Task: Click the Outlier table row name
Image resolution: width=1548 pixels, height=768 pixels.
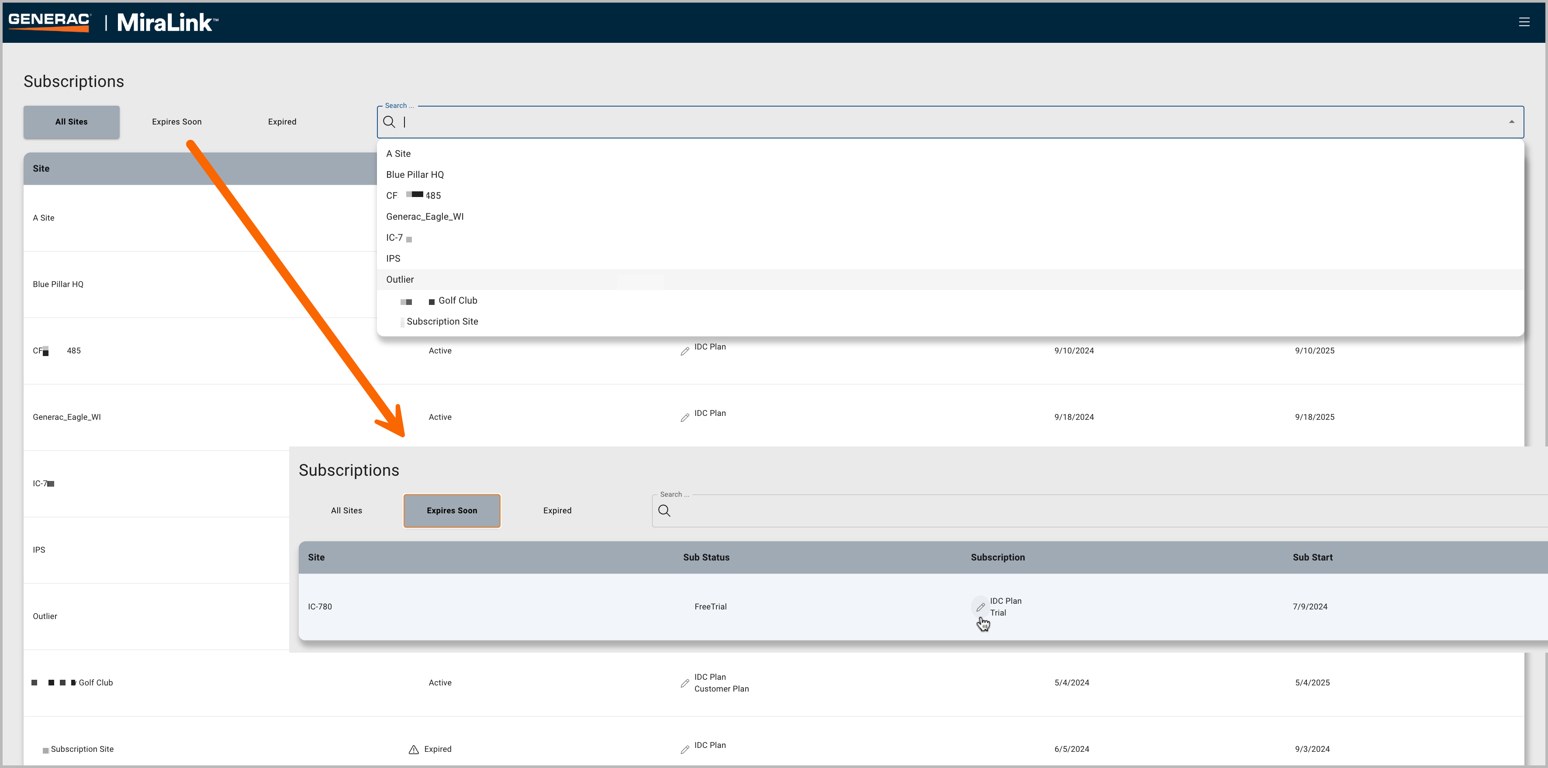Action: click(45, 616)
